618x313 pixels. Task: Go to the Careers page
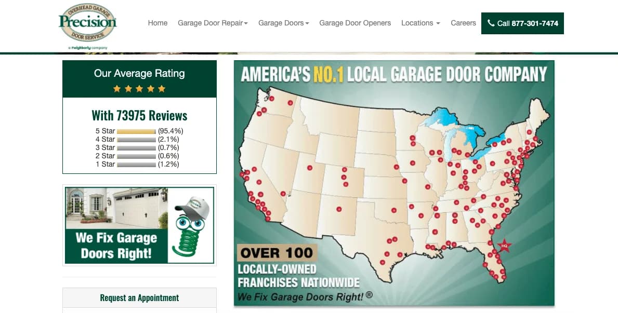click(x=463, y=23)
